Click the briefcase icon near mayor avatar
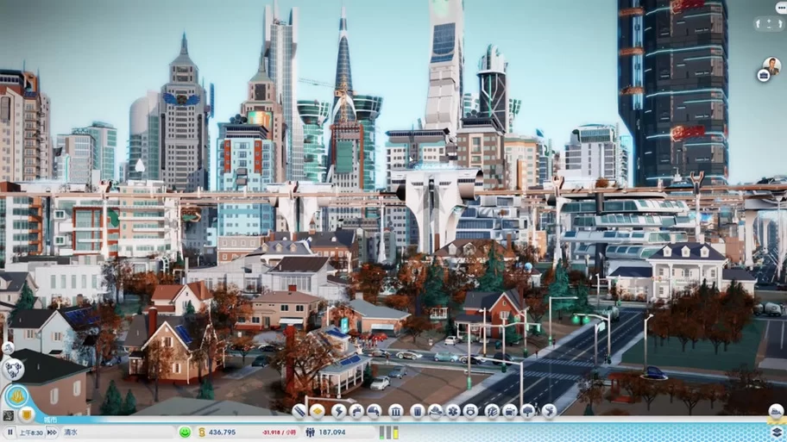This screenshot has width=787, height=442. (x=764, y=76)
